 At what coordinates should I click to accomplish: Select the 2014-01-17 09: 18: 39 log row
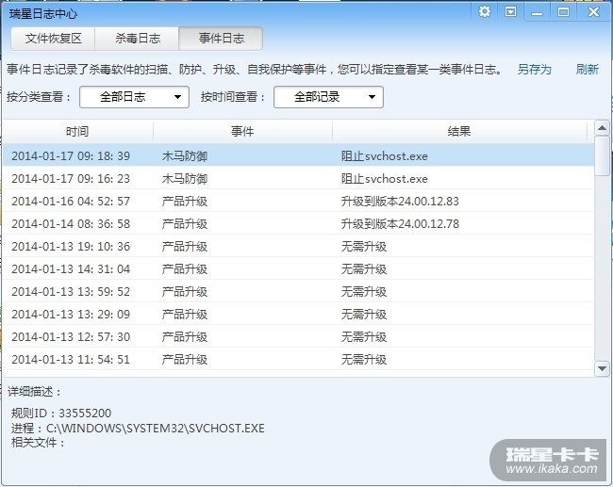[x=299, y=155]
